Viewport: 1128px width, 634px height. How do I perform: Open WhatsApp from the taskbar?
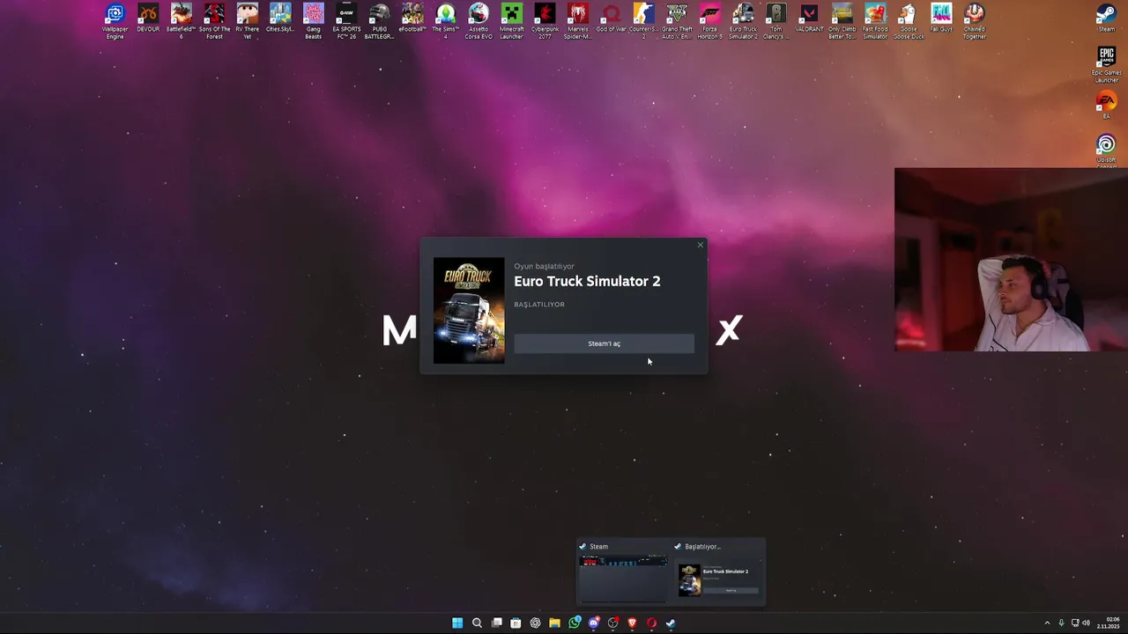[x=575, y=623]
